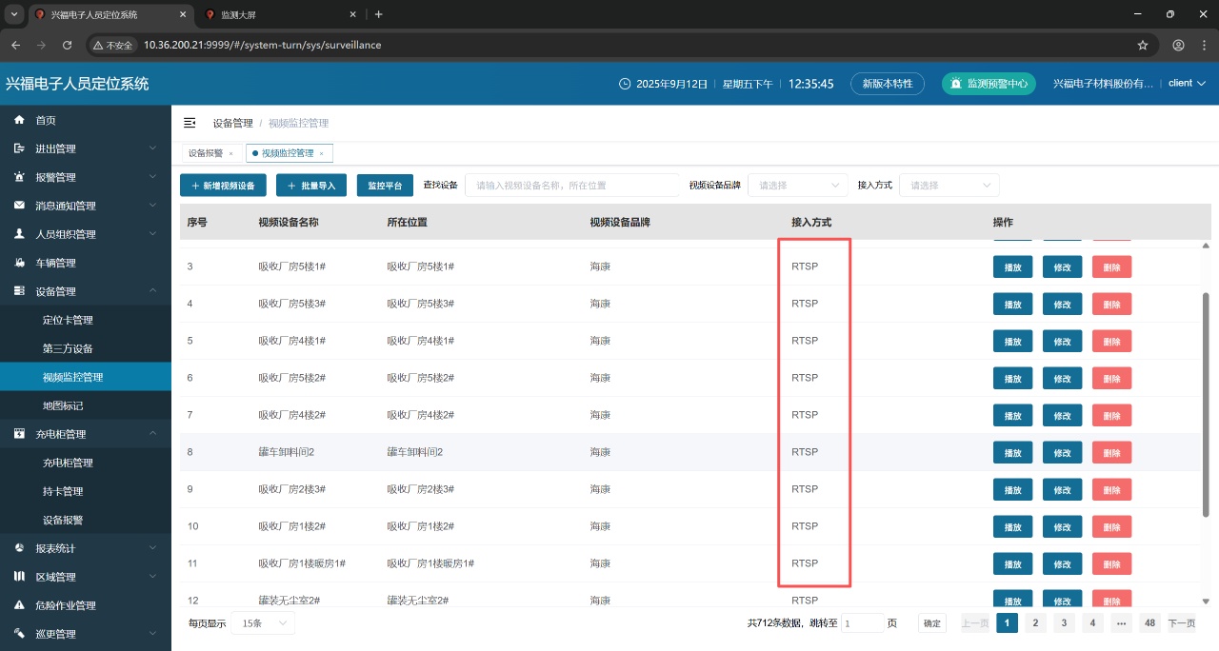Image resolution: width=1219 pixels, height=651 pixels.
Task: Close the 设备报警 page tab
Action: pyautogui.click(x=230, y=153)
